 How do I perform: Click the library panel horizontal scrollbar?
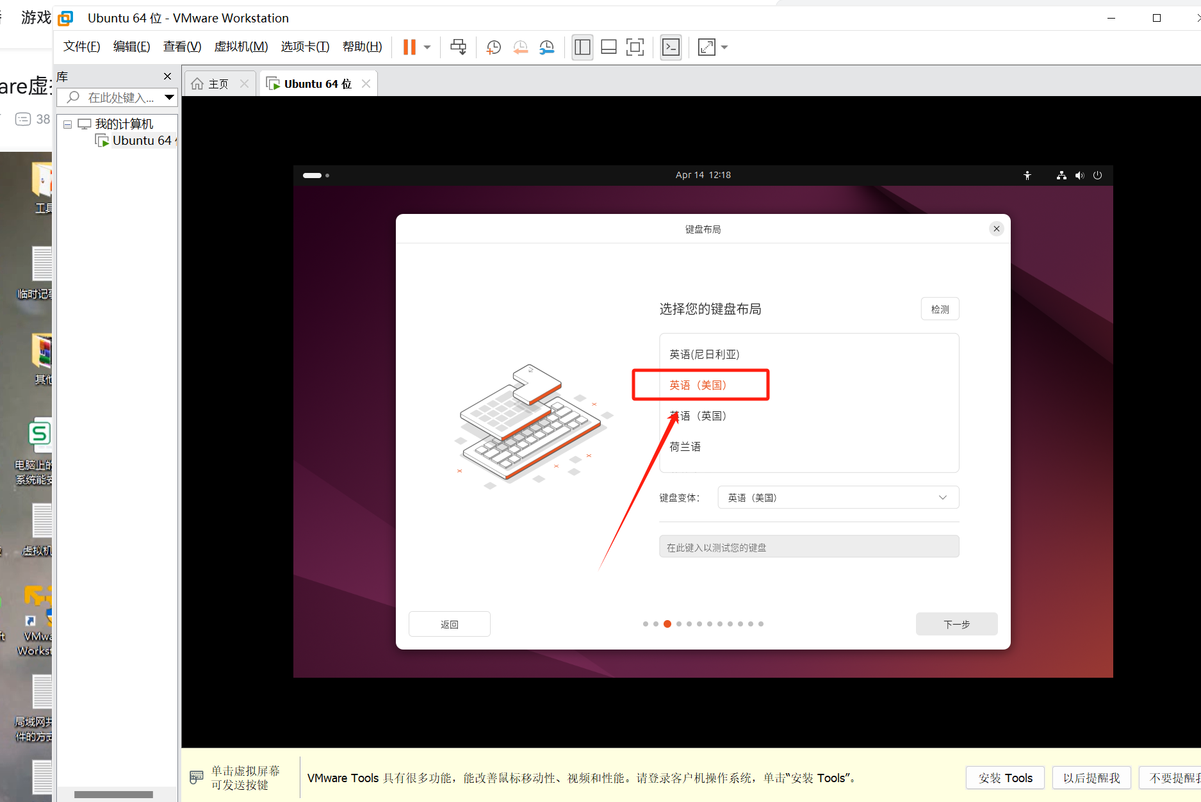point(113,794)
